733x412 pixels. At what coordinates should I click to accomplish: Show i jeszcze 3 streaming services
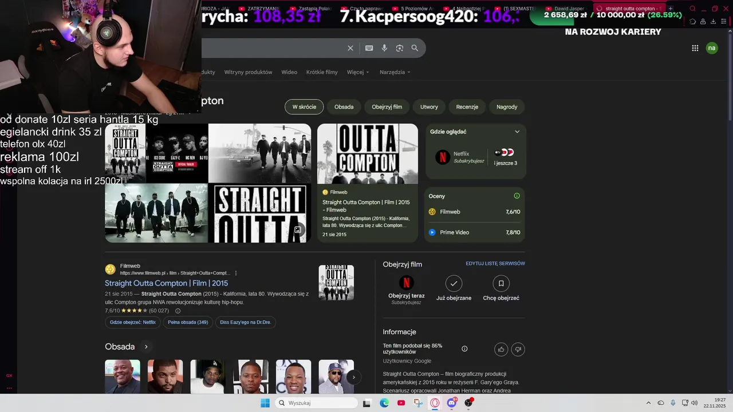click(505, 157)
